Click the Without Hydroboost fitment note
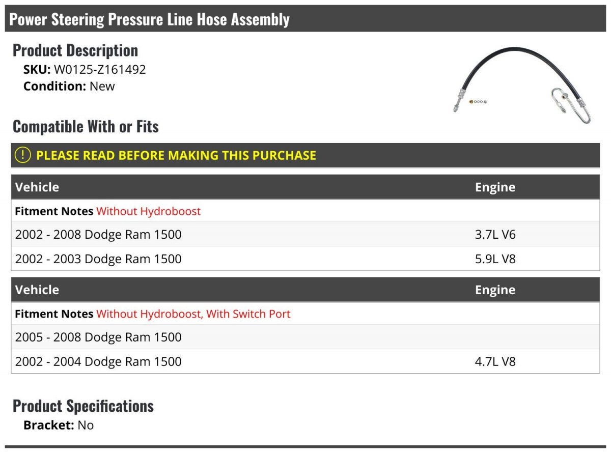611x453 pixels. pyautogui.click(x=148, y=211)
